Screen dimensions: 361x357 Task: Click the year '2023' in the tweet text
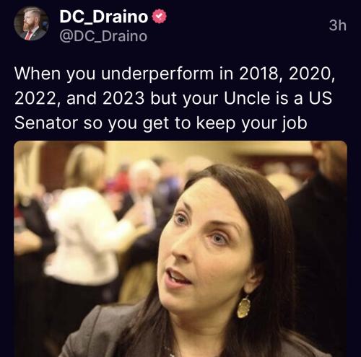[123, 98]
